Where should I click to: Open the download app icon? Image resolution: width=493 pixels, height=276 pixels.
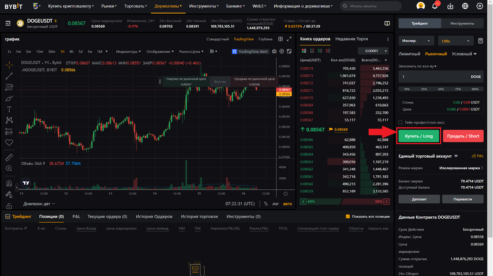click(450, 6)
